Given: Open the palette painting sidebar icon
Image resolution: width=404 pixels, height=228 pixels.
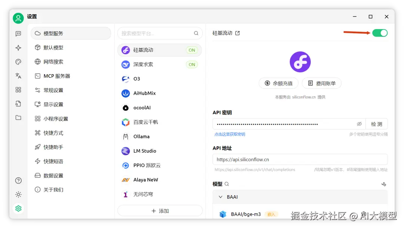Looking at the screenshot, I should pos(18,62).
